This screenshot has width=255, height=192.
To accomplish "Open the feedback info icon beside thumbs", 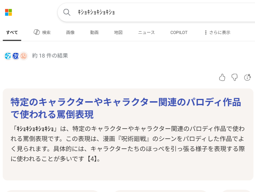I will [247, 78].
